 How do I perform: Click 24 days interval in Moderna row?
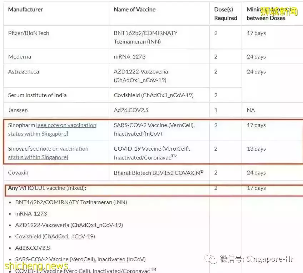click(x=256, y=57)
